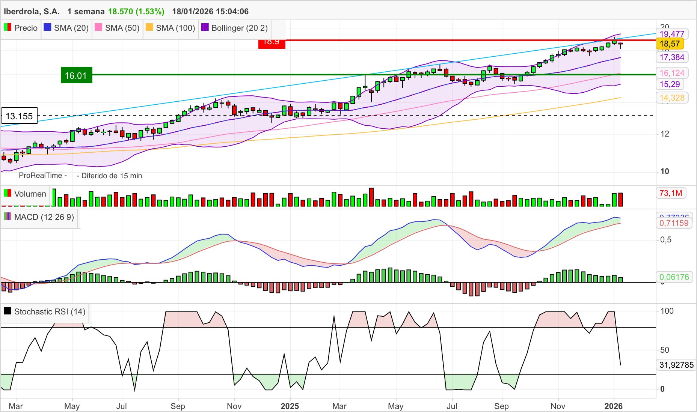Select the 13.155 dashed level label
The image size is (697, 412).
[20, 116]
